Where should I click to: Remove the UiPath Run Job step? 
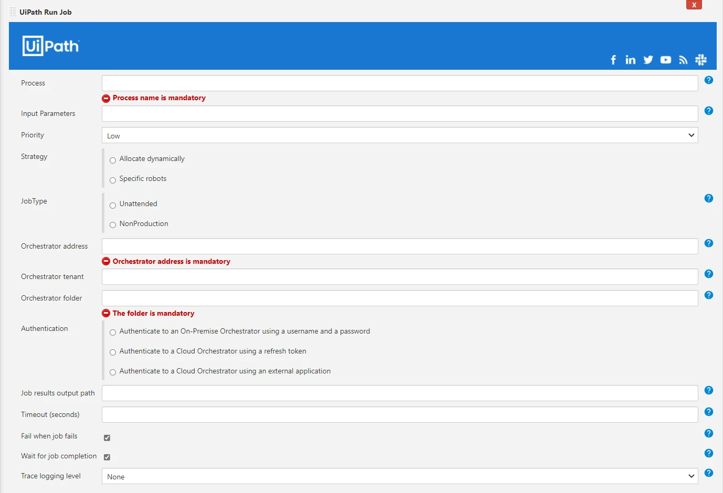(x=694, y=5)
